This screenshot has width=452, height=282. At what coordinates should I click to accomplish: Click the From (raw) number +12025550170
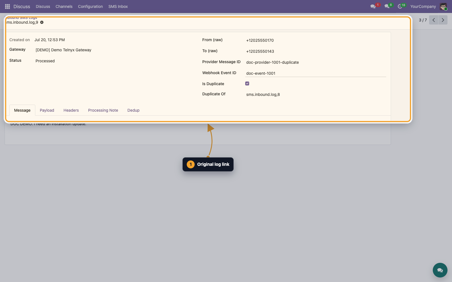click(260, 40)
